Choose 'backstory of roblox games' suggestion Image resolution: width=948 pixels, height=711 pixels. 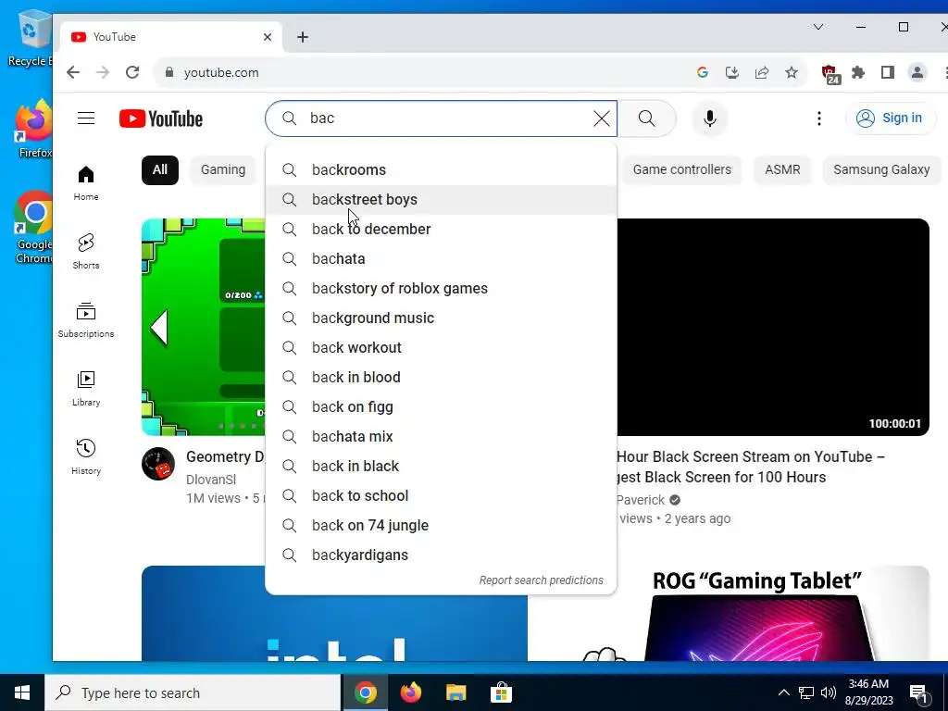441,289
